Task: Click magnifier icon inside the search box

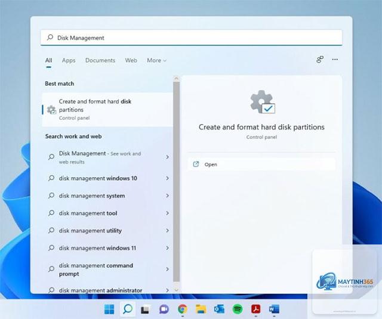Action: [x=50, y=37]
